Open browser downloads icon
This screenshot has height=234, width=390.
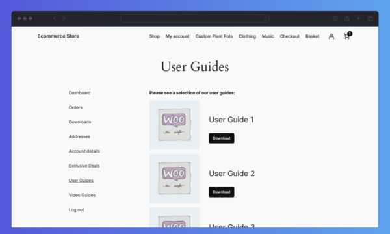335,19
